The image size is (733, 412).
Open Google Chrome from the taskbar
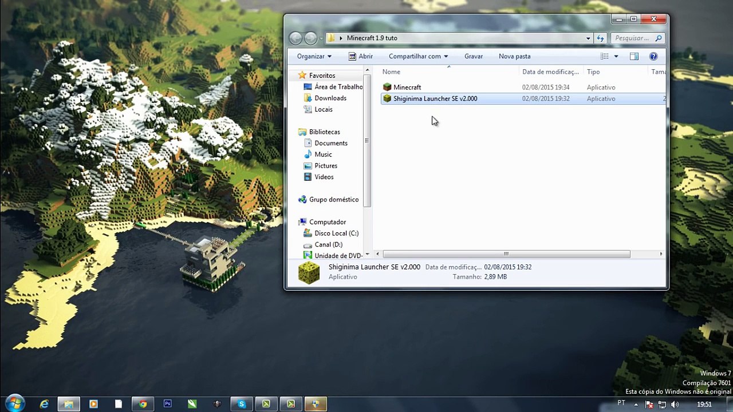pyautogui.click(x=143, y=404)
